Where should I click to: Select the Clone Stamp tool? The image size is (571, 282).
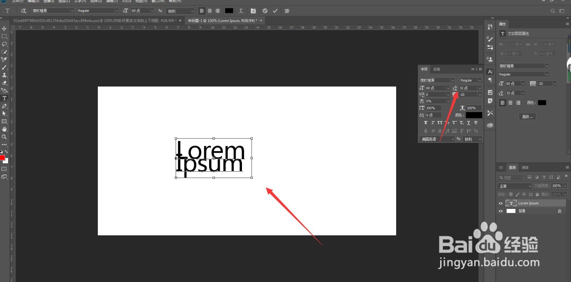(4, 75)
